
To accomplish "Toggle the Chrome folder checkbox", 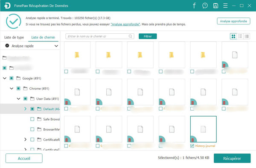I will click(18, 88).
